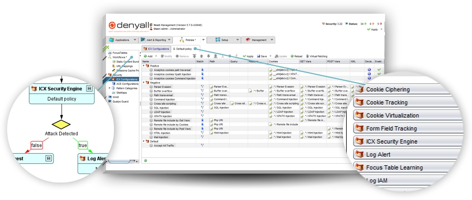Click the cut scissors toolbar icon
The height and width of the screenshot is (200, 472).
tap(222, 56)
